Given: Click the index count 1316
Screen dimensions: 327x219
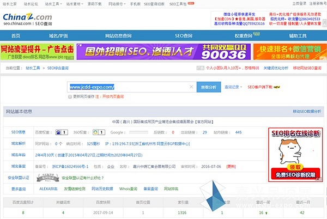Looking at the screenshot, I should click(182, 213).
